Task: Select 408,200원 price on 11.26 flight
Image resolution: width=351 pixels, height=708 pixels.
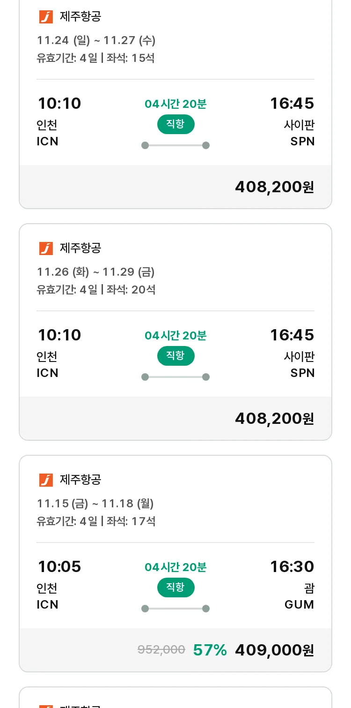Action: 274,418
